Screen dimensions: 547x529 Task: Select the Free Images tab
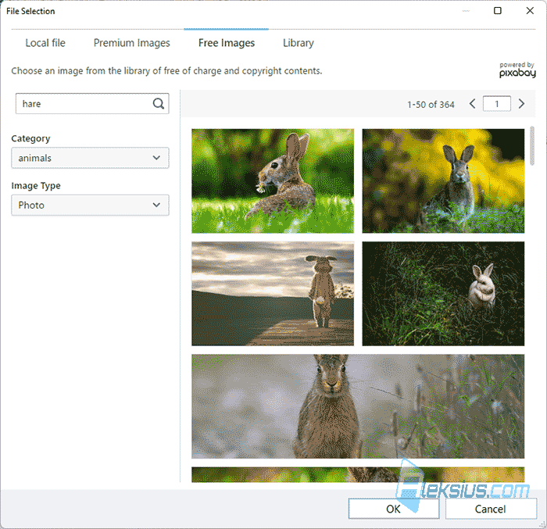tap(227, 43)
